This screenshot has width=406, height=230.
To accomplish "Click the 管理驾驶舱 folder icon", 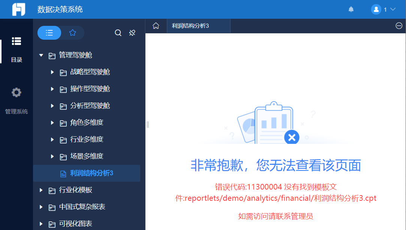I will coord(52,56).
